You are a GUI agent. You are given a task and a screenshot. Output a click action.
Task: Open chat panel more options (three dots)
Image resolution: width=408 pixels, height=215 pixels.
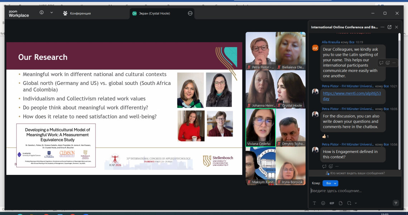(x=382, y=27)
